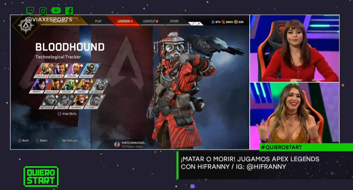The height and width of the screenshot is (190, 353).
Task: Click the YouTube icon in overlay
Action: [56, 11]
